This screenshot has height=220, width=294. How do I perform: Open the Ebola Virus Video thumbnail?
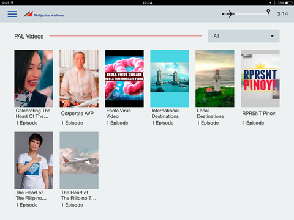tap(124, 78)
